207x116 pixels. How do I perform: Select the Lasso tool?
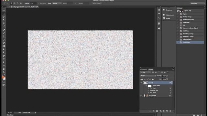coord(4,17)
